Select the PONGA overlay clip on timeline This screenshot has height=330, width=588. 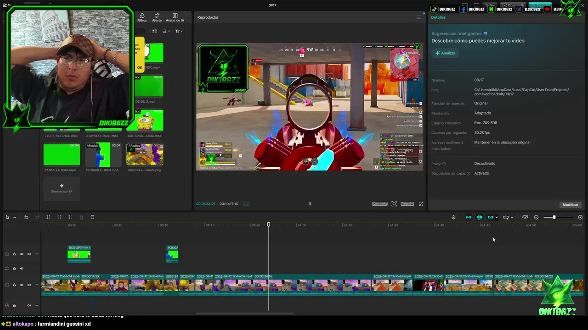tap(172, 254)
